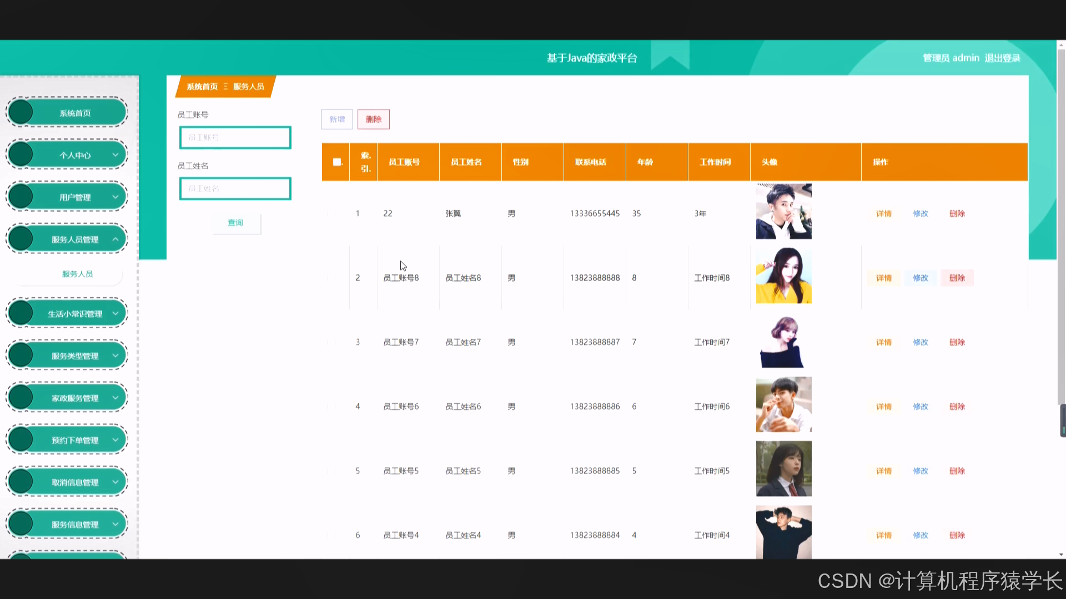Check the row checkbox for 员工账号8
1066x599 pixels.
coord(331,278)
